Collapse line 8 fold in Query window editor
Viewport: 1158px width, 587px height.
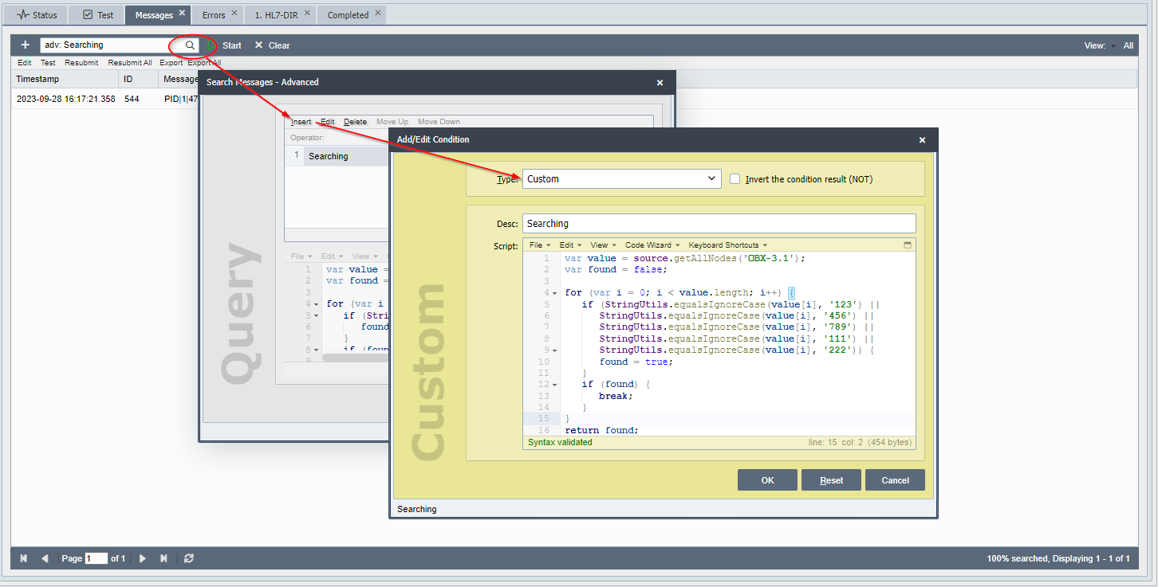click(x=316, y=350)
